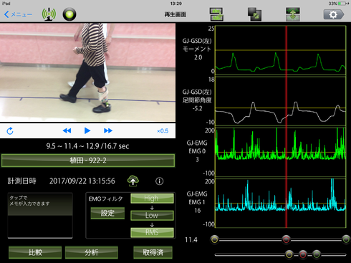Tap the GJ-EMG EMG 1 graph
Image resolution: width=351 pixels, height=263 pixels.
click(281, 204)
